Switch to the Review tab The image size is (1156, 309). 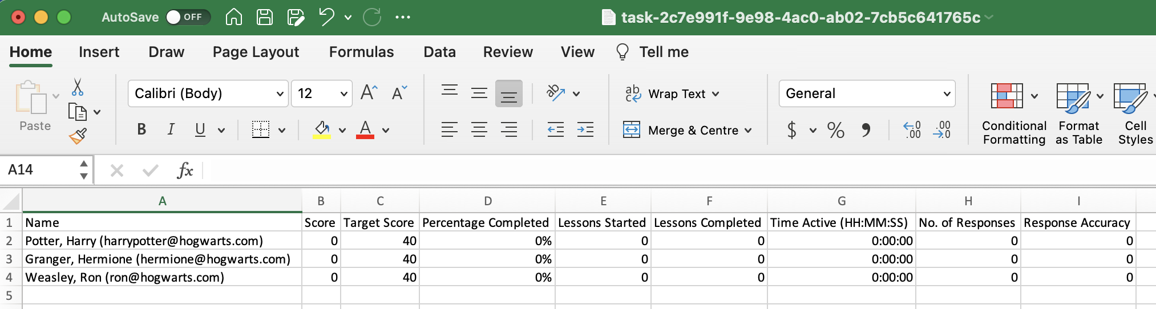[508, 52]
